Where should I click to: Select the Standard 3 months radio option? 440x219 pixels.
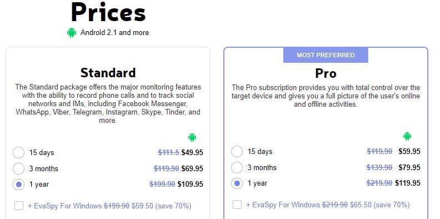(x=18, y=168)
